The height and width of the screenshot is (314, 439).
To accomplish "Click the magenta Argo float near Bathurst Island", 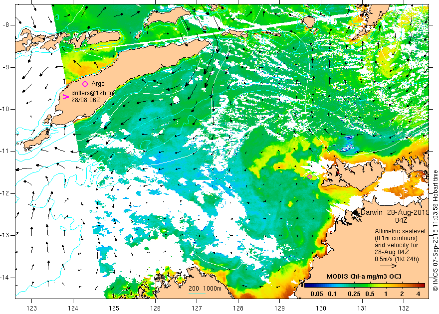I will click(x=309, y=176).
